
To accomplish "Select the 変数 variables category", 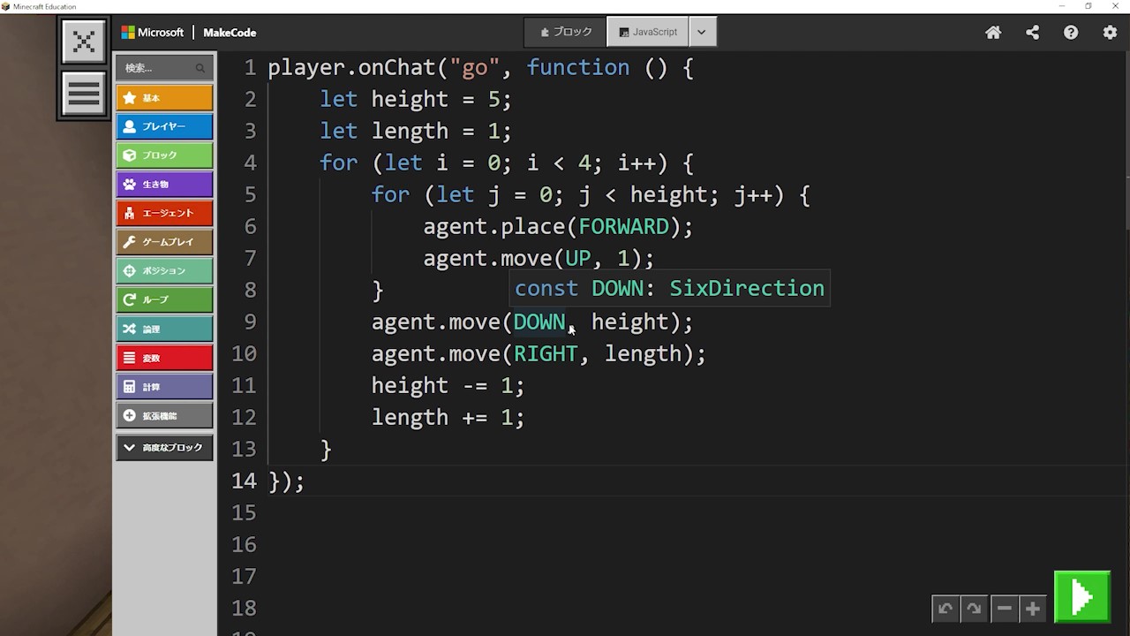I will tap(164, 358).
